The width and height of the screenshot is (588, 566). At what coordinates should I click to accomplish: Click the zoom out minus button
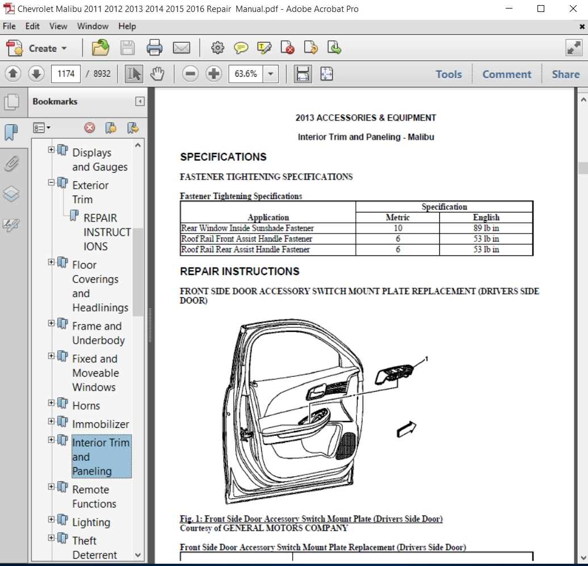click(191, 74)
